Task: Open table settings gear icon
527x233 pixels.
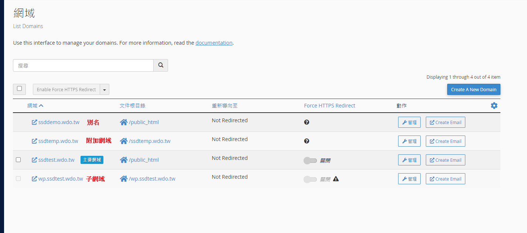Action: 494,106
